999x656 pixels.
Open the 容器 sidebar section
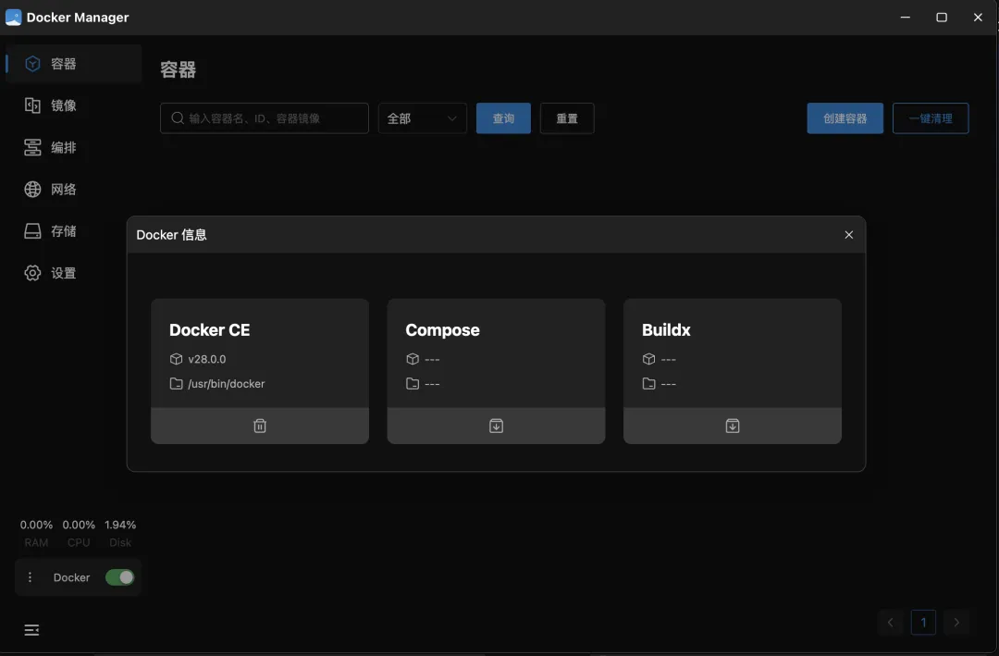[x=73, y=64]
